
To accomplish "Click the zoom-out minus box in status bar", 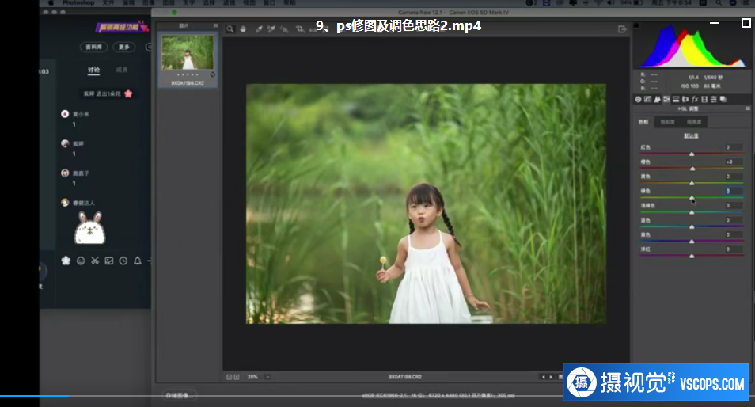I will coord(230,377).
